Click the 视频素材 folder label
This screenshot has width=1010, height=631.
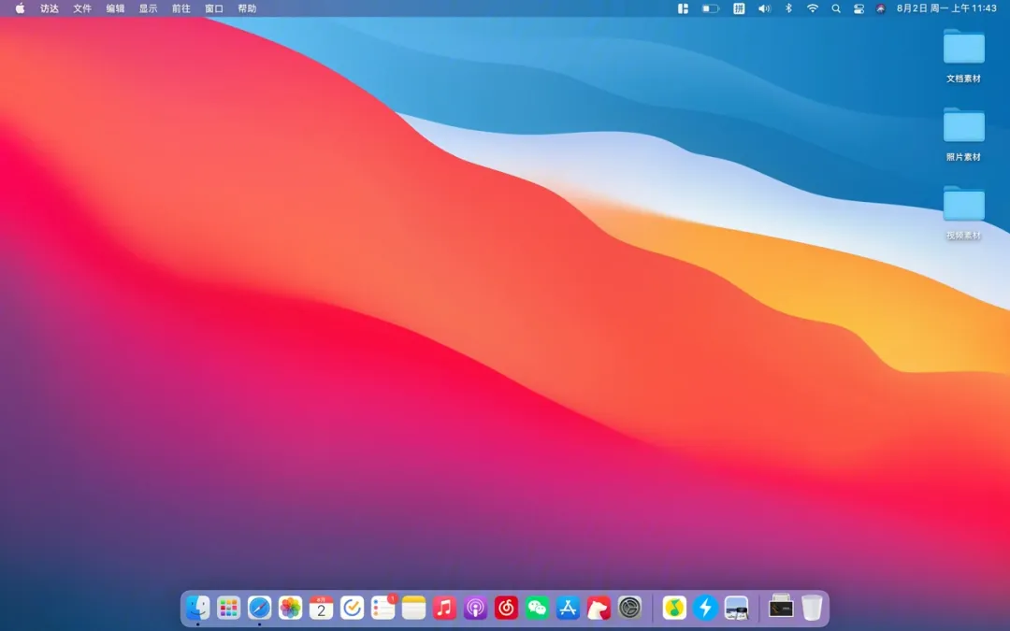click(x=963, y=236)
